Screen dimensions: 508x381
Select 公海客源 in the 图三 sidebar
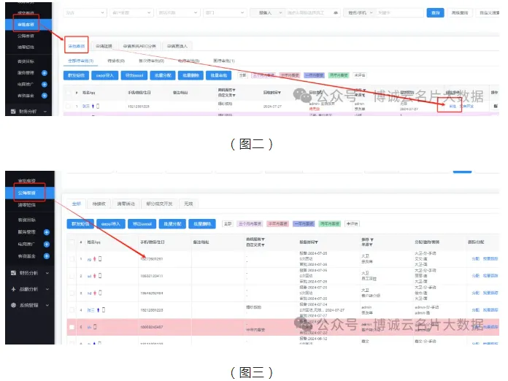26,193
